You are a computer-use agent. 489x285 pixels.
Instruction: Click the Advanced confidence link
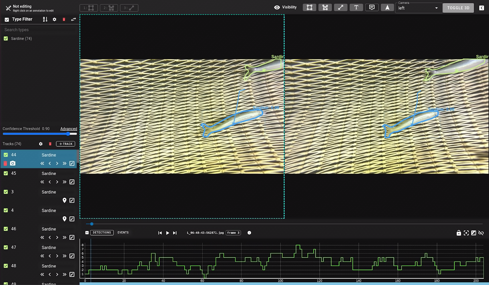[68, 129]
